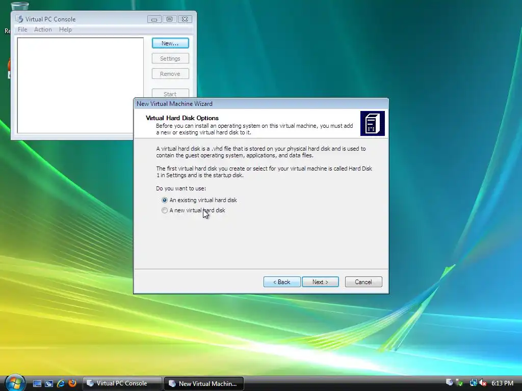Click Virtual PC Console title bar icon
Viewport: 522px width, 391px height.
tap(19, 19)
